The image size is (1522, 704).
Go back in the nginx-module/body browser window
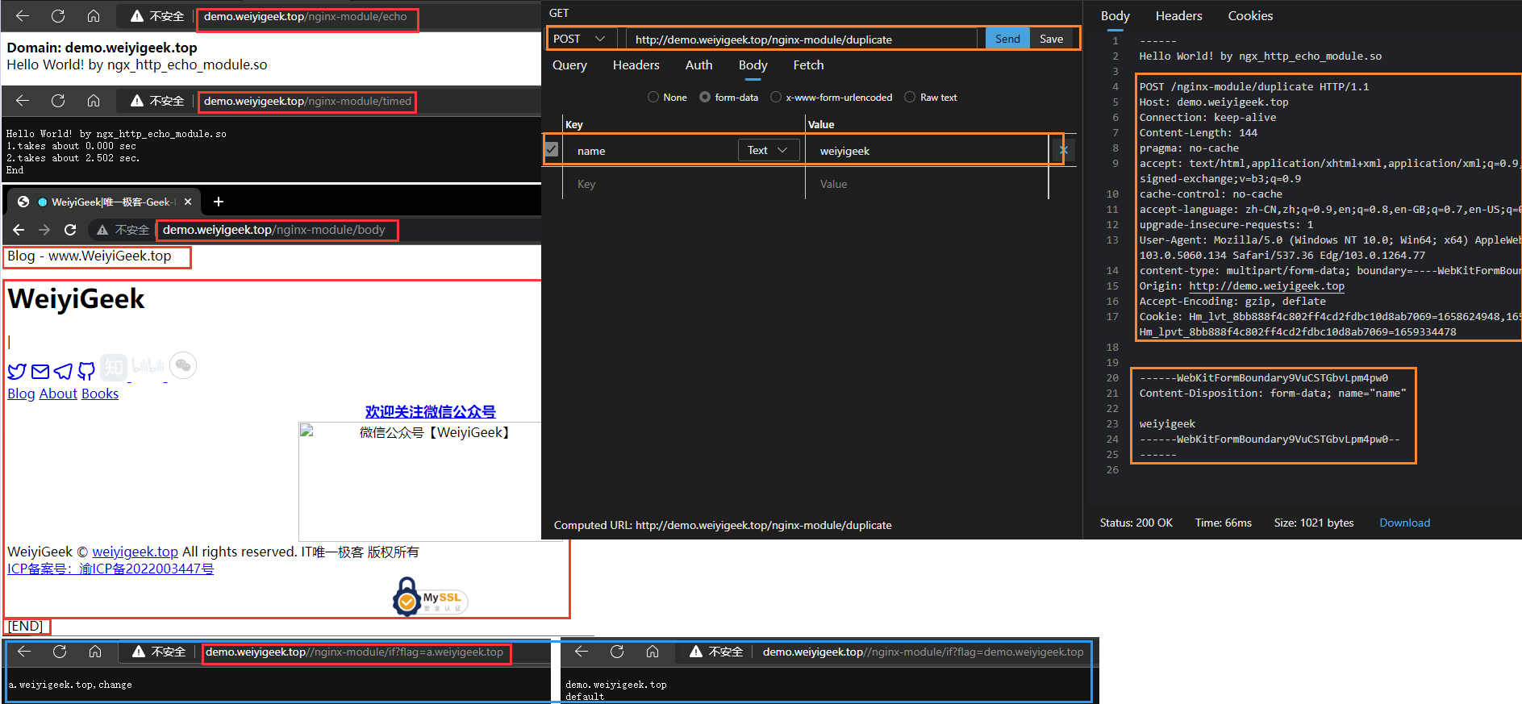19,230
